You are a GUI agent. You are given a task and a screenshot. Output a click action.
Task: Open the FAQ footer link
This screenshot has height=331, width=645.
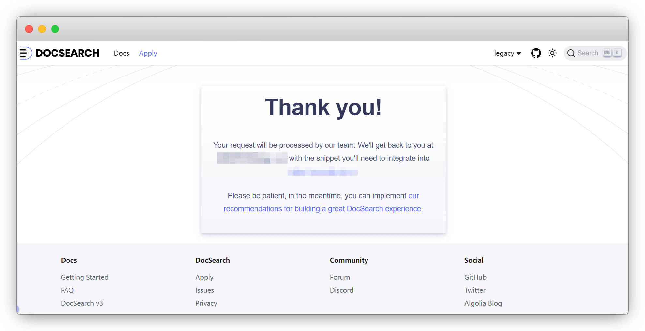click(67, 290)
